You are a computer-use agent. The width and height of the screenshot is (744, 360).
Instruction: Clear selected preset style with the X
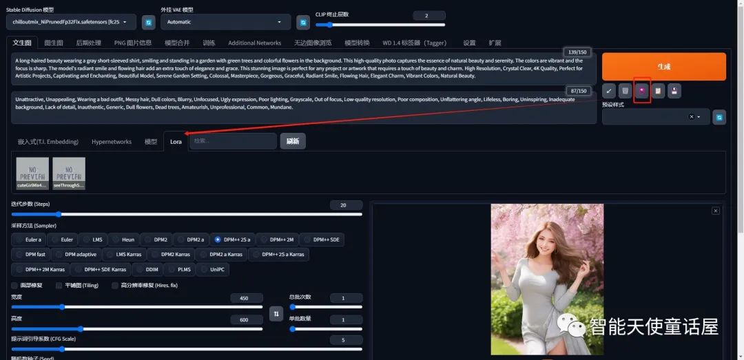[692, 117]
